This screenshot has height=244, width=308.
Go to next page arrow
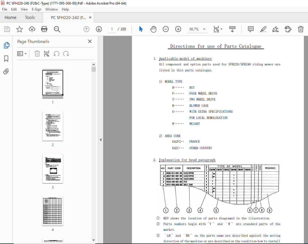pos(99,29)
